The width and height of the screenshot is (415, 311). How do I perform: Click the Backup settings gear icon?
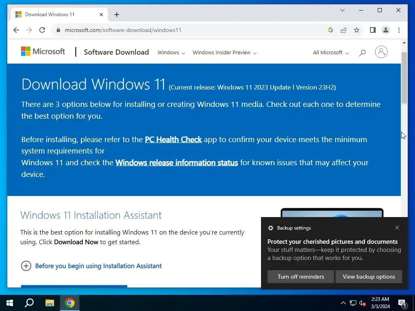click(x=270, y=228)
